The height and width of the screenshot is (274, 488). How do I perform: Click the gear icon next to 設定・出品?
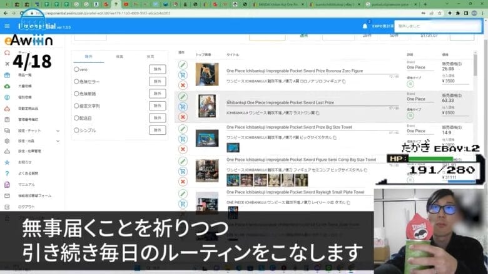click(7, 141)
